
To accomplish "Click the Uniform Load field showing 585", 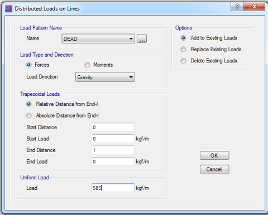I will coord(113,188).
